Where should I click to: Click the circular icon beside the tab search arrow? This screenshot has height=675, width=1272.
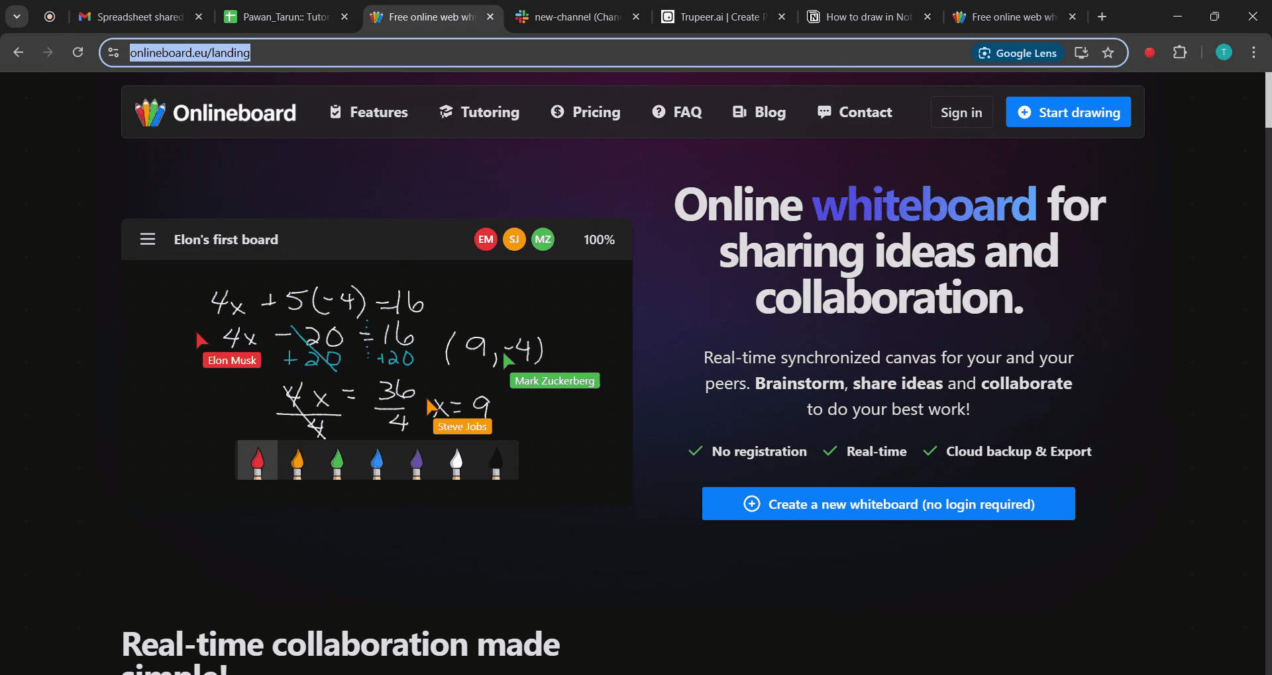(50, 17)
